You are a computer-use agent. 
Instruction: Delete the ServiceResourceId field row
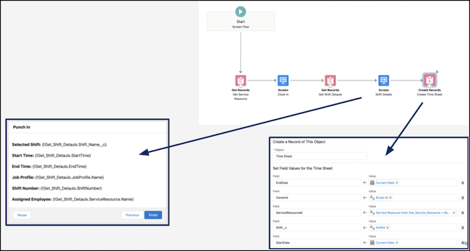pyautogui.click(x=462, y=213)
